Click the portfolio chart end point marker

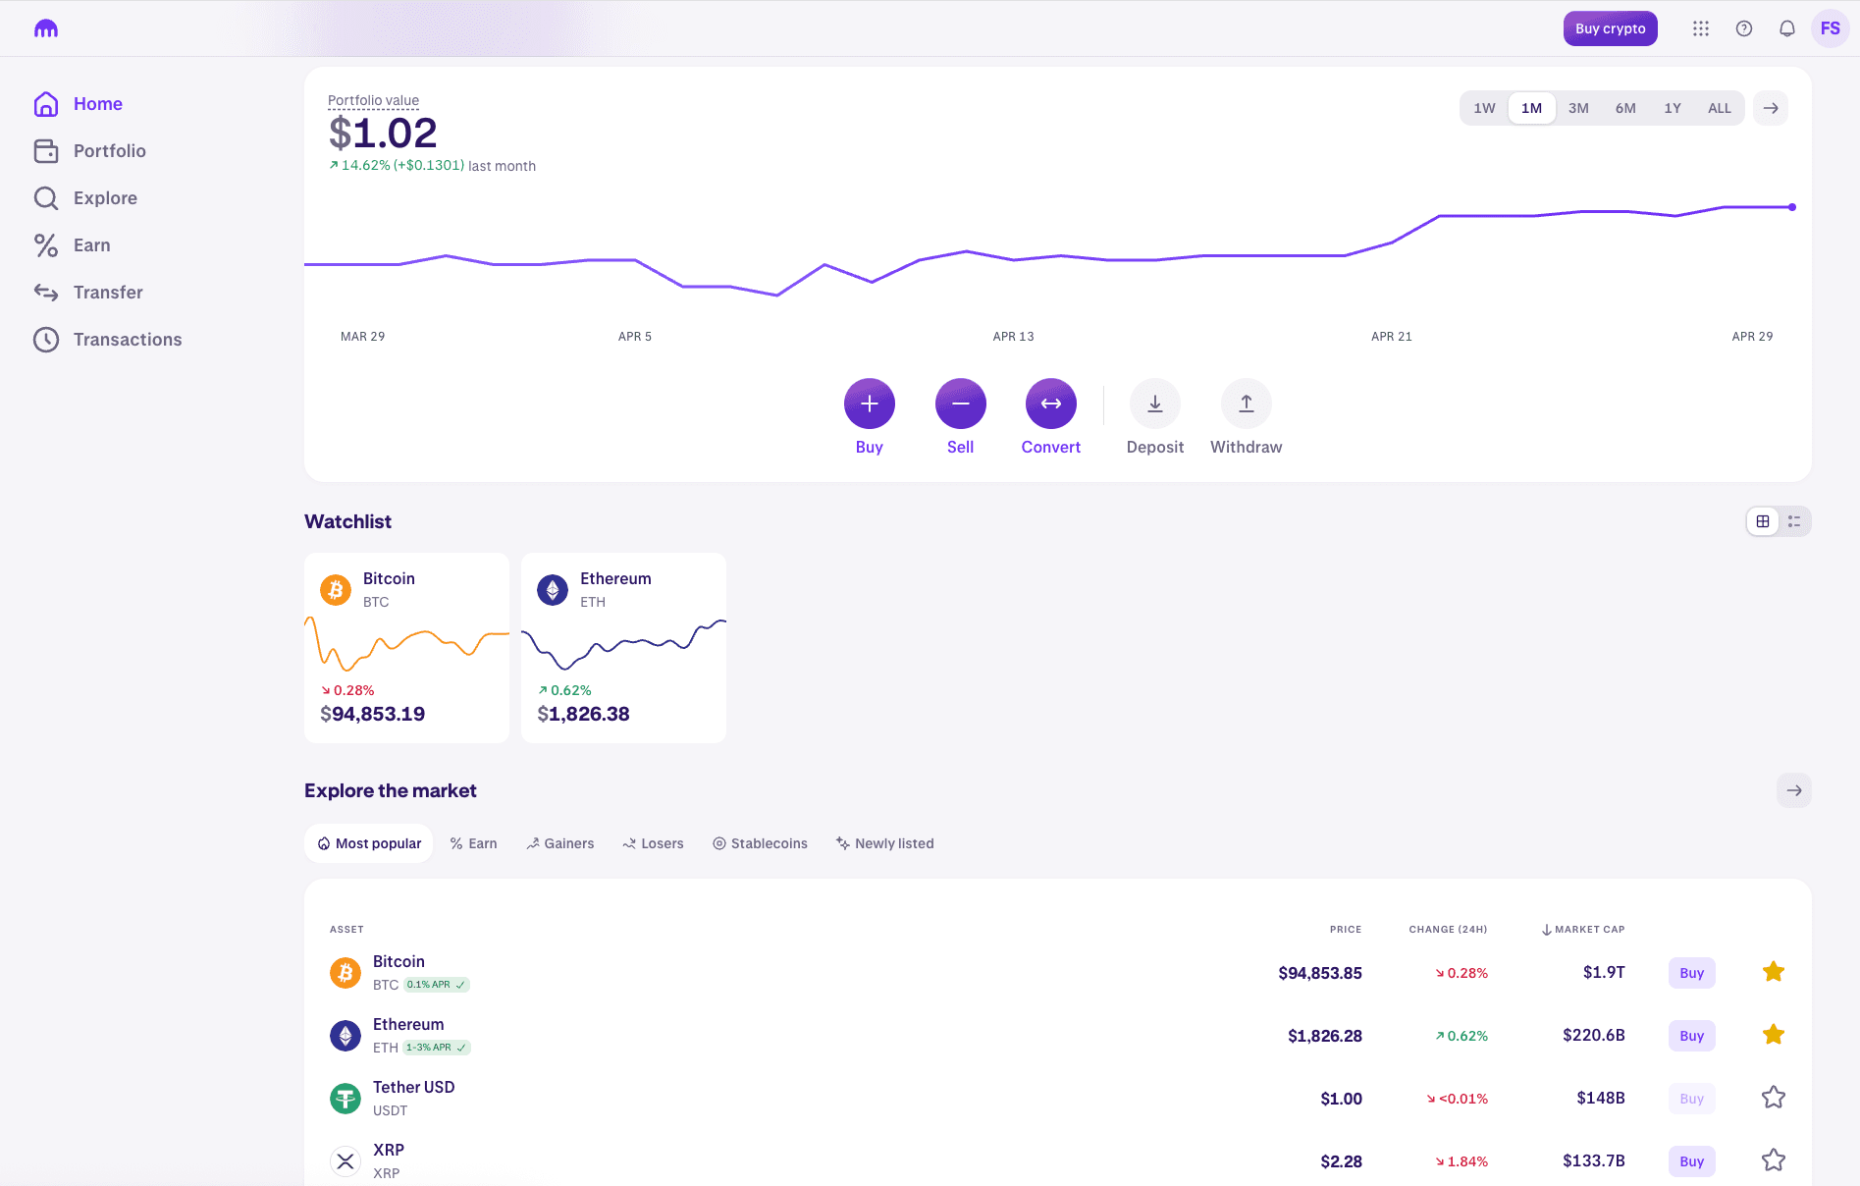tap(1792, 207)
